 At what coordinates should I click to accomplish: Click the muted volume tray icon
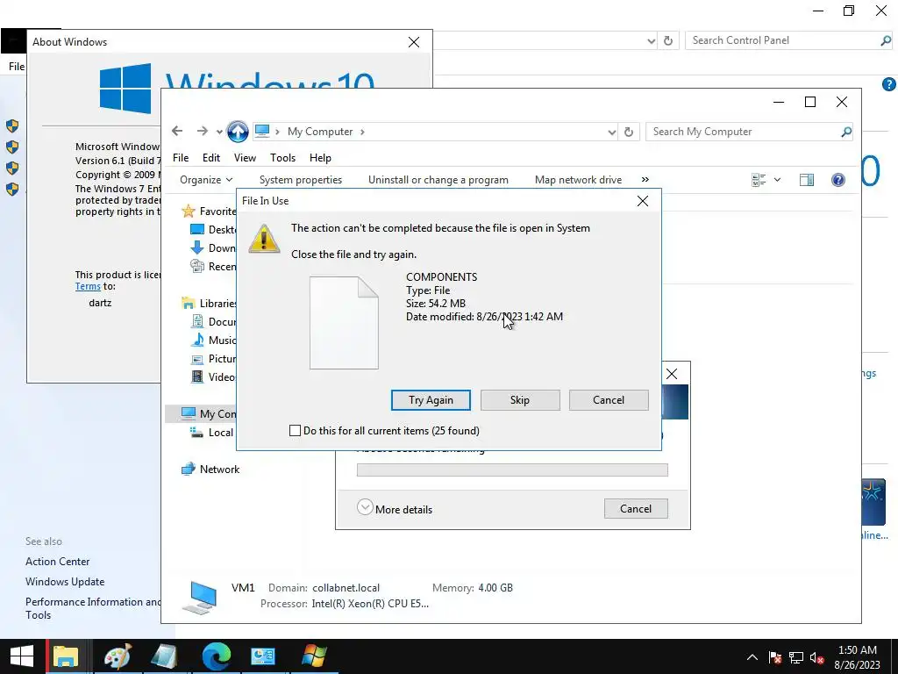[817, 657]
